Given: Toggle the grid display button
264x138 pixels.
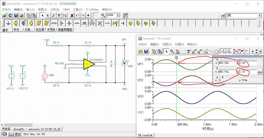Looking at the screenshot, I should click(96, 16).
